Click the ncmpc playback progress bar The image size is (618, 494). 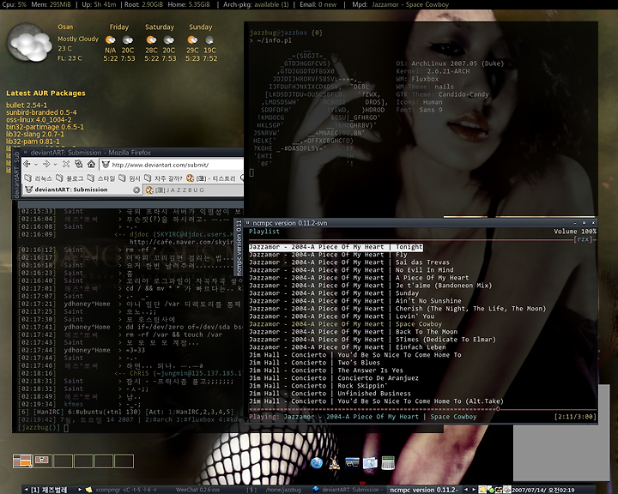click(x=422, y=409)
